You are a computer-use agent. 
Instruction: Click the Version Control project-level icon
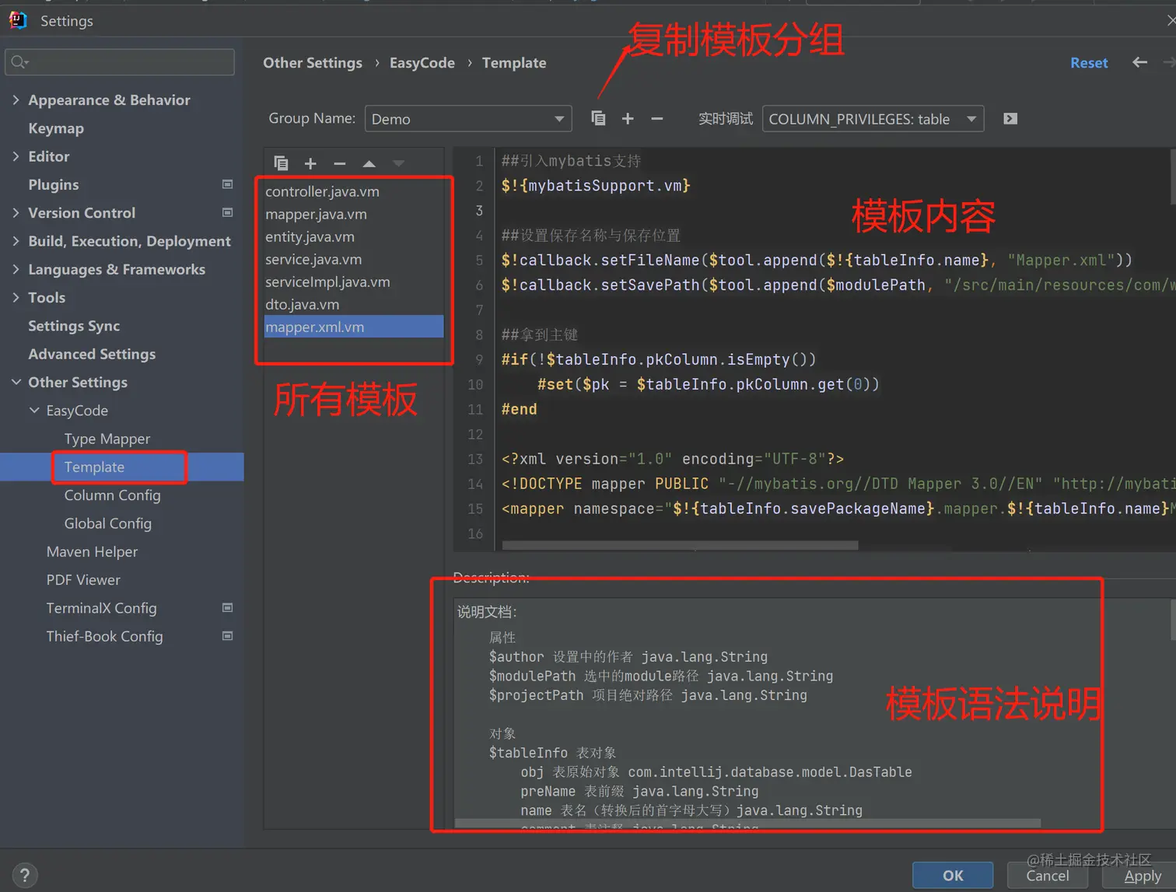pyautogui.click(x=227, y=212)
